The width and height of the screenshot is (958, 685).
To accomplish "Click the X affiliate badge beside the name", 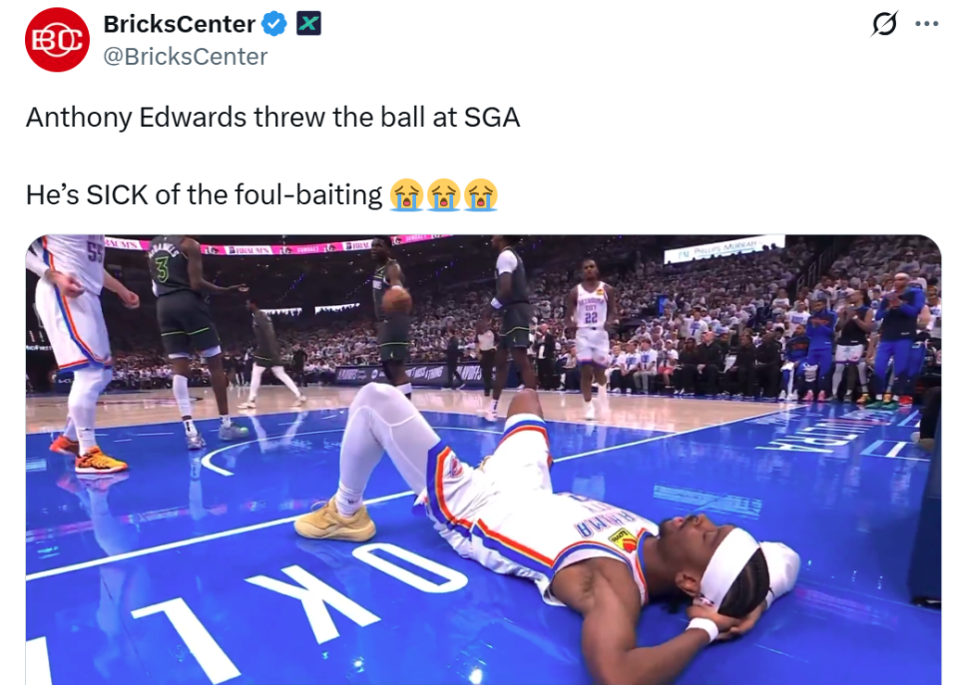I will click(308, 24).
